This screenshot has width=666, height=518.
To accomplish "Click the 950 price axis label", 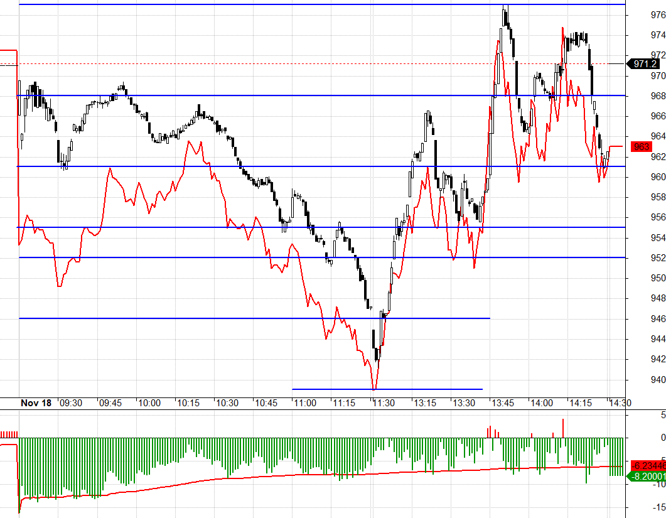I will click(658, 278).
